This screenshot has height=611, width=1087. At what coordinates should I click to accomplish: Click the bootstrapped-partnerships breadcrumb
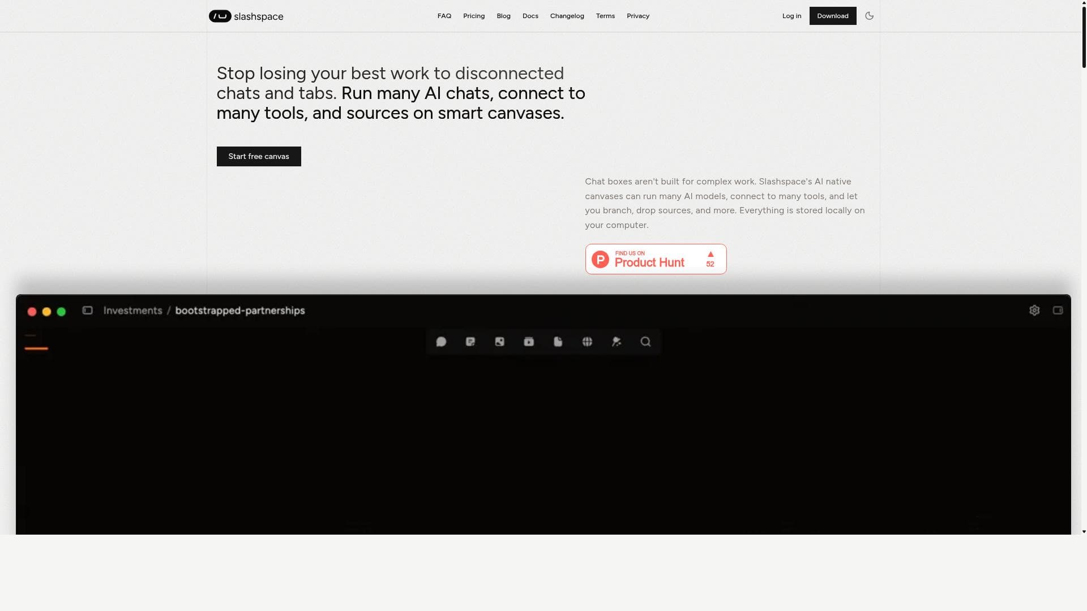tap(240, 311)
